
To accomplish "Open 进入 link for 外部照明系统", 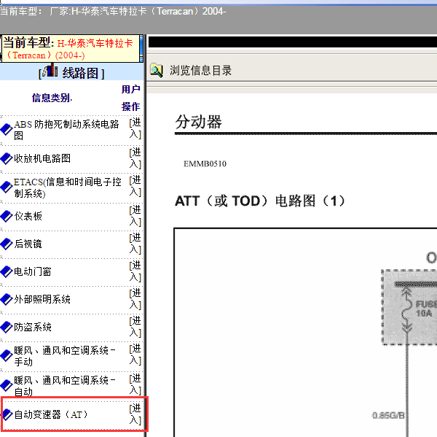I will 135,299.
